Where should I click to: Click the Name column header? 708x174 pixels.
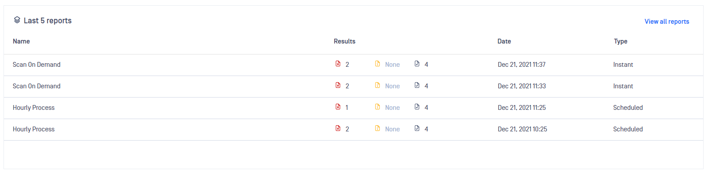click(22, 41)
